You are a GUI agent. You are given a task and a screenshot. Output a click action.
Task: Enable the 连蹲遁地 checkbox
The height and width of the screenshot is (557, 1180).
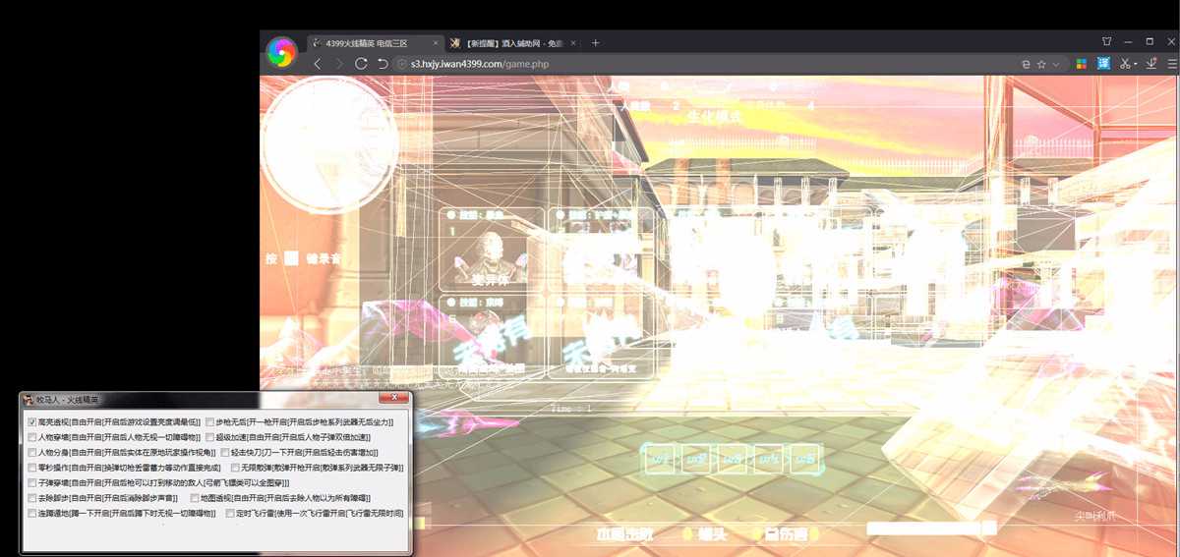pyautogui.click(x=32, y=513)
